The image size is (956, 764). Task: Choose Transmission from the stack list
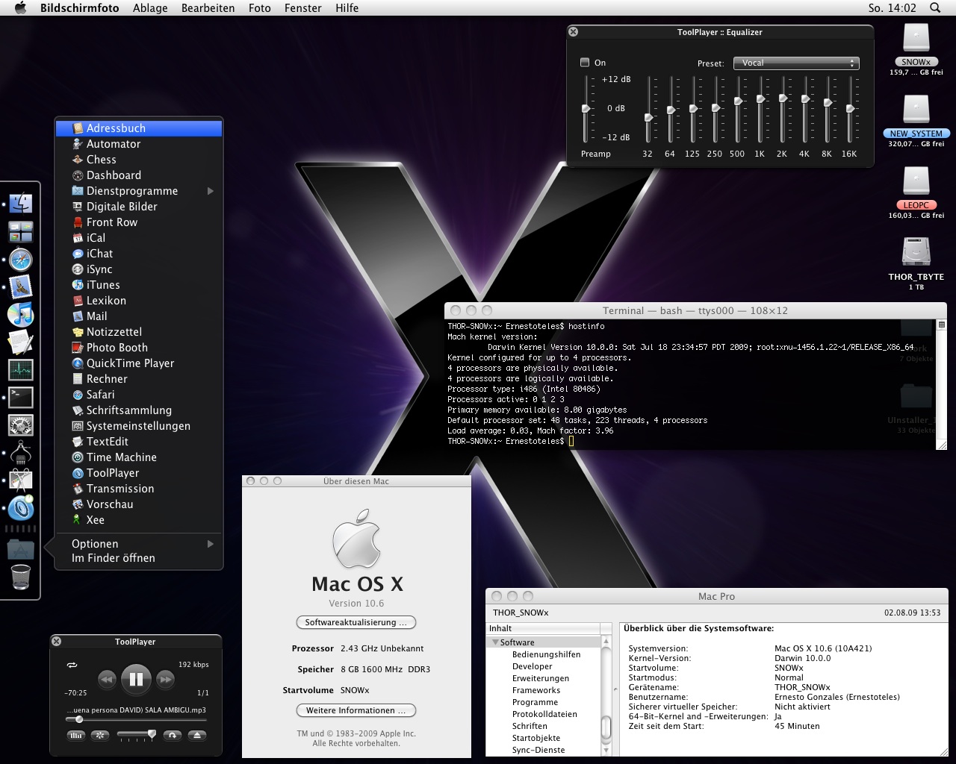point(139,489)
